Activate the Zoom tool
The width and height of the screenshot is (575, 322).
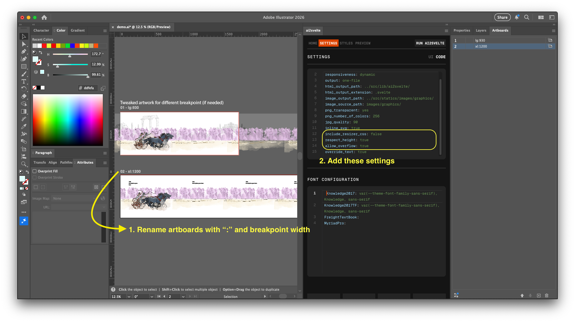24,164
